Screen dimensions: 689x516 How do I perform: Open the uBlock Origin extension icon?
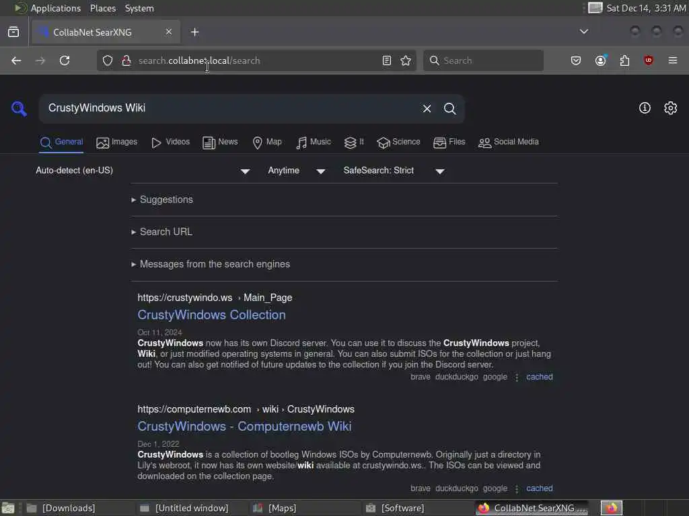[x=648, y=60]
